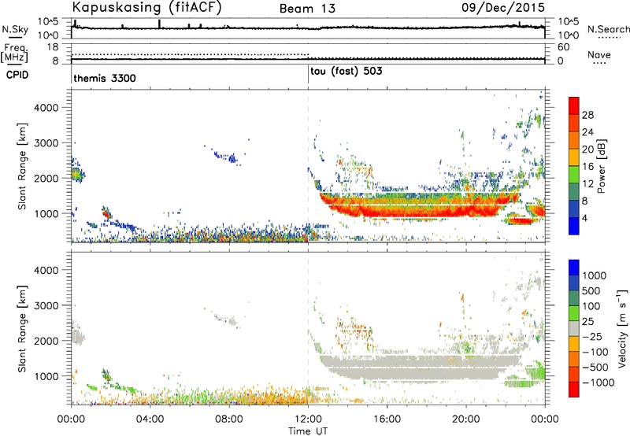Click the 100 tick on velocity colorbar
This screenshot has width=630, height=436.
point(591,306)
